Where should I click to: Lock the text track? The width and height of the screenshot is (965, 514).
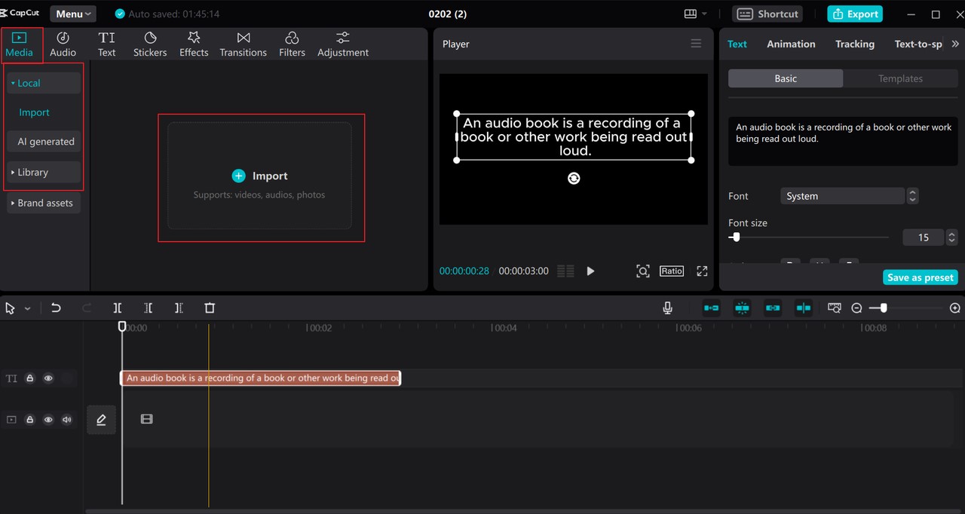point(30,378)
